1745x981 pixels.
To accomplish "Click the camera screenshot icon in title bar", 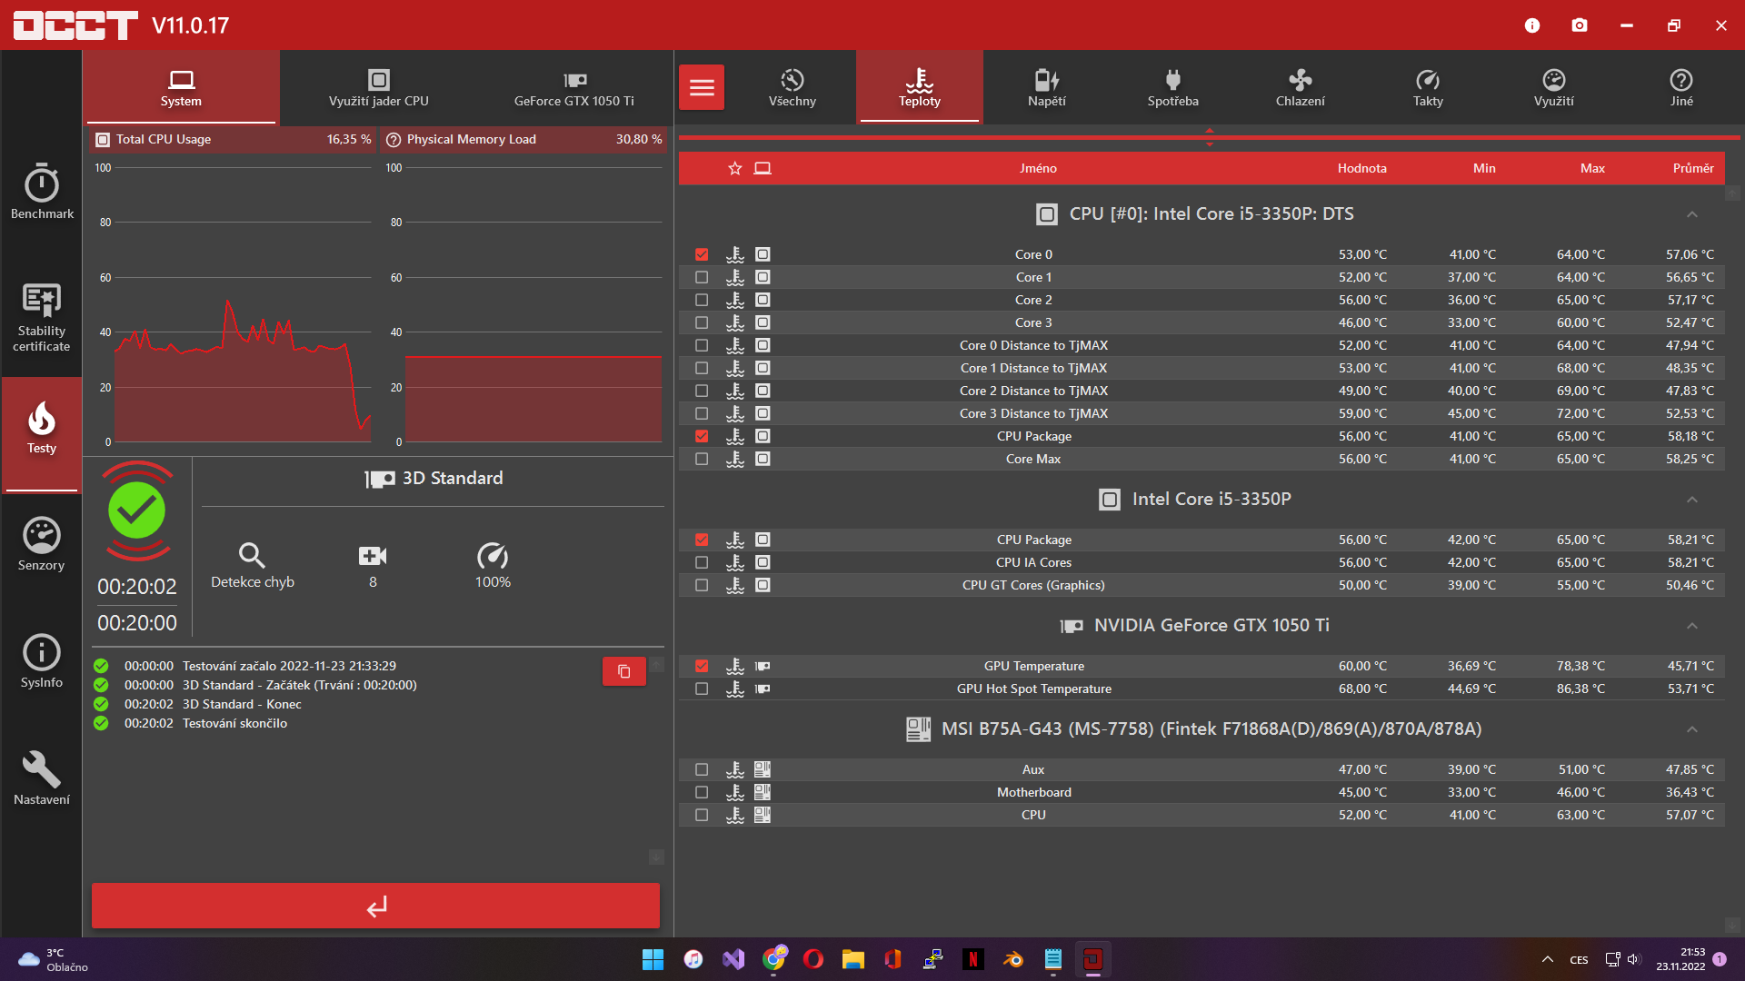I will [x=1580, y=25].
